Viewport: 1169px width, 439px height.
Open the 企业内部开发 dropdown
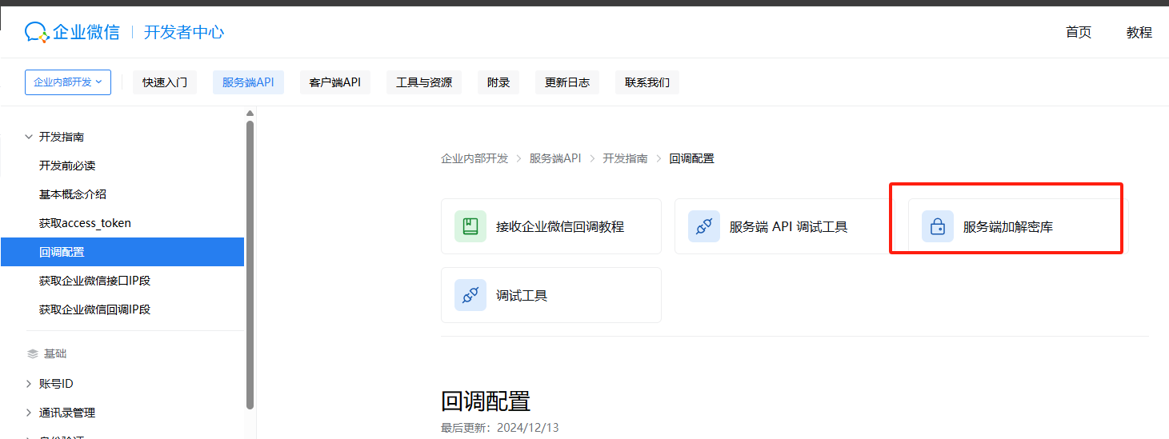[x=68, y=82]
